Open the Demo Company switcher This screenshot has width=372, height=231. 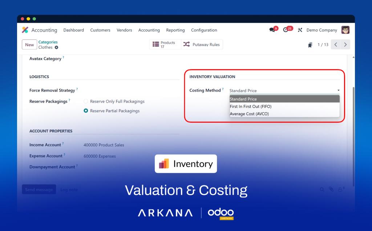(322, 30)
